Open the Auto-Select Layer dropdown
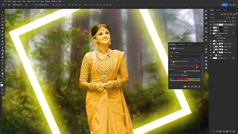The width and height of the screenshot is (238, 134). 27,5
